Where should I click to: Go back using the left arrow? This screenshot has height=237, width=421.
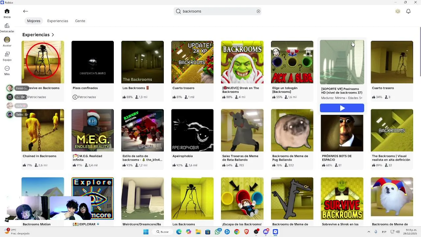click(26, 11)
